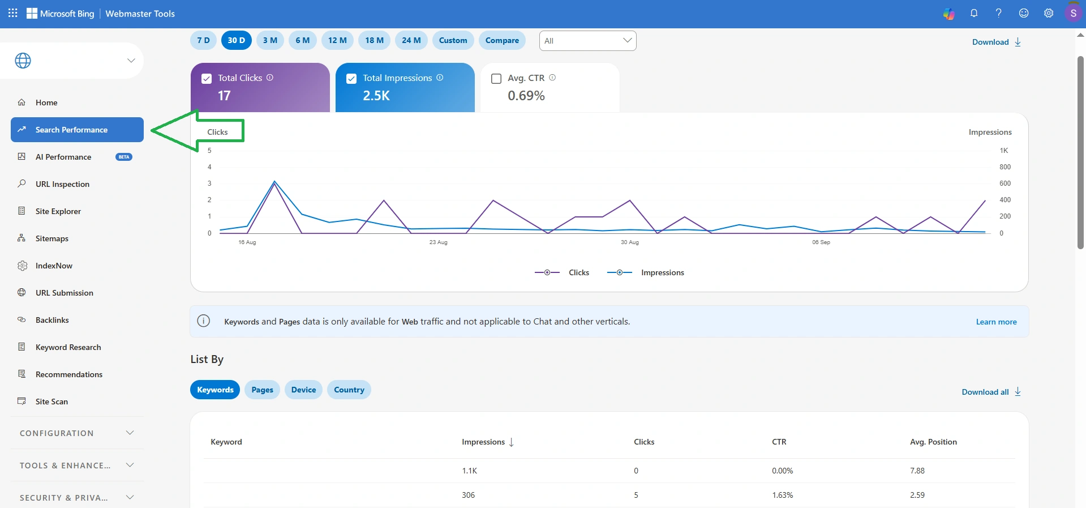Screen dimensions: 1086x508
Task: Expand the site selector chevron
Action: tap(131, 61)
